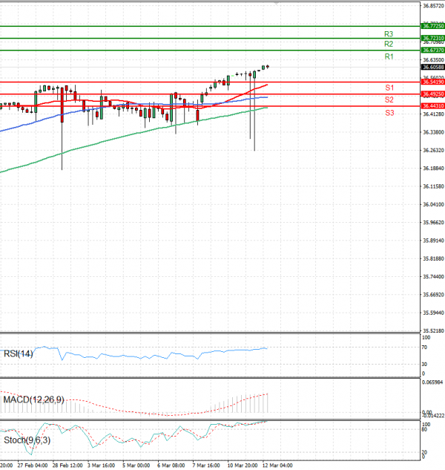The width and height of the screenshot is (445, 470).
Task: Click the 3 Mar 16:00 time label
Action: pos(101,466)
